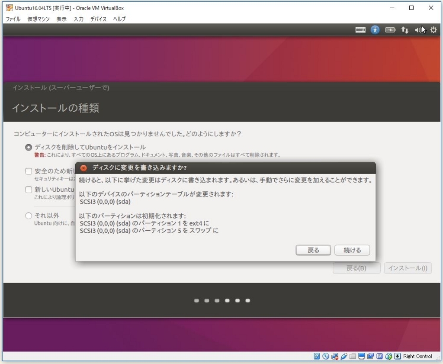Click the last installer progress dot
Image resolution: width=443 pixels, height=364 pixels.
pyautogui.click(x=248, y=300)
